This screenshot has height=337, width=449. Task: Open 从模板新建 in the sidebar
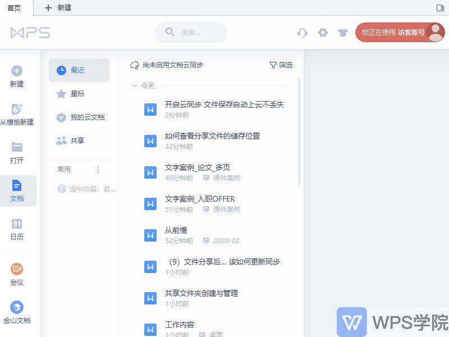click(17, 109)
